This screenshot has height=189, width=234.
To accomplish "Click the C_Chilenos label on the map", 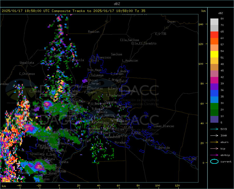I will (x=27, y=74).
